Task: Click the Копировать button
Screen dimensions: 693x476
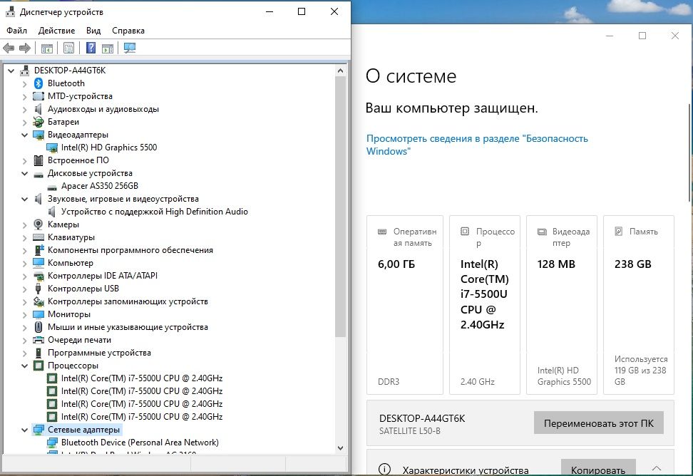Action: pyautogui.click(x=598, y=467)
